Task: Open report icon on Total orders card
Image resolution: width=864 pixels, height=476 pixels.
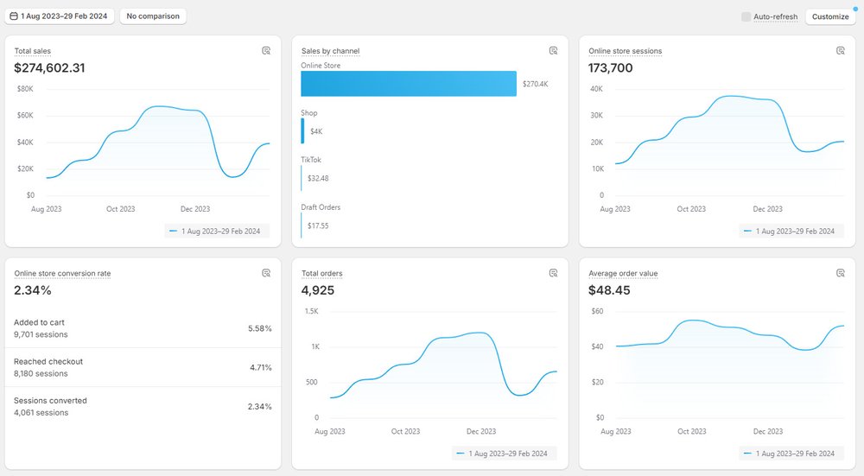Action: tap(553, 273)
